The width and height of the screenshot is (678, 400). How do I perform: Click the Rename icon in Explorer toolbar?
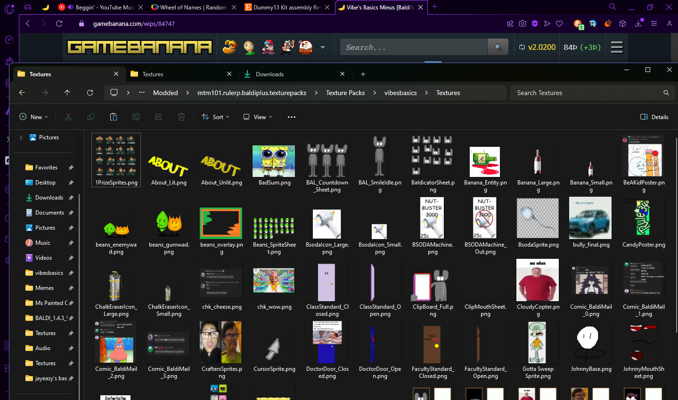pyautogui.click(x=136, y=117)
